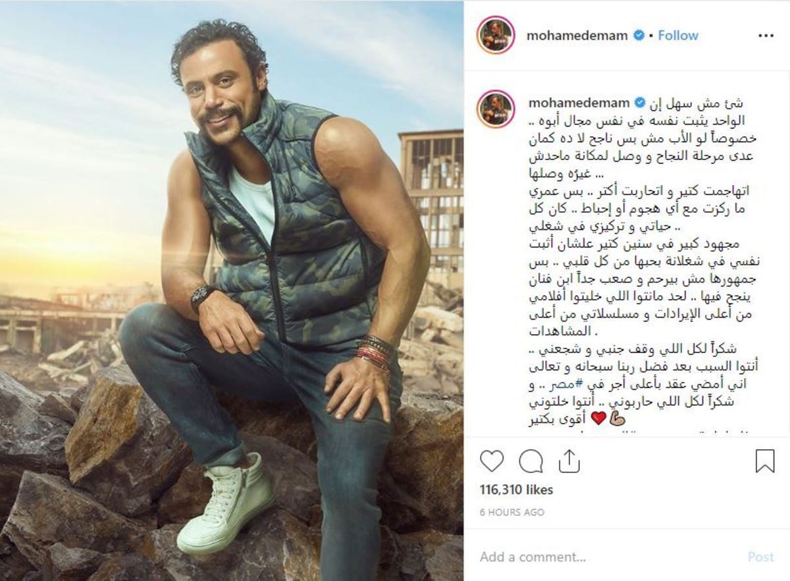This screenshot has width=790, height=581.
Task: Focus the Add a comment field
Action: [606, 557]
